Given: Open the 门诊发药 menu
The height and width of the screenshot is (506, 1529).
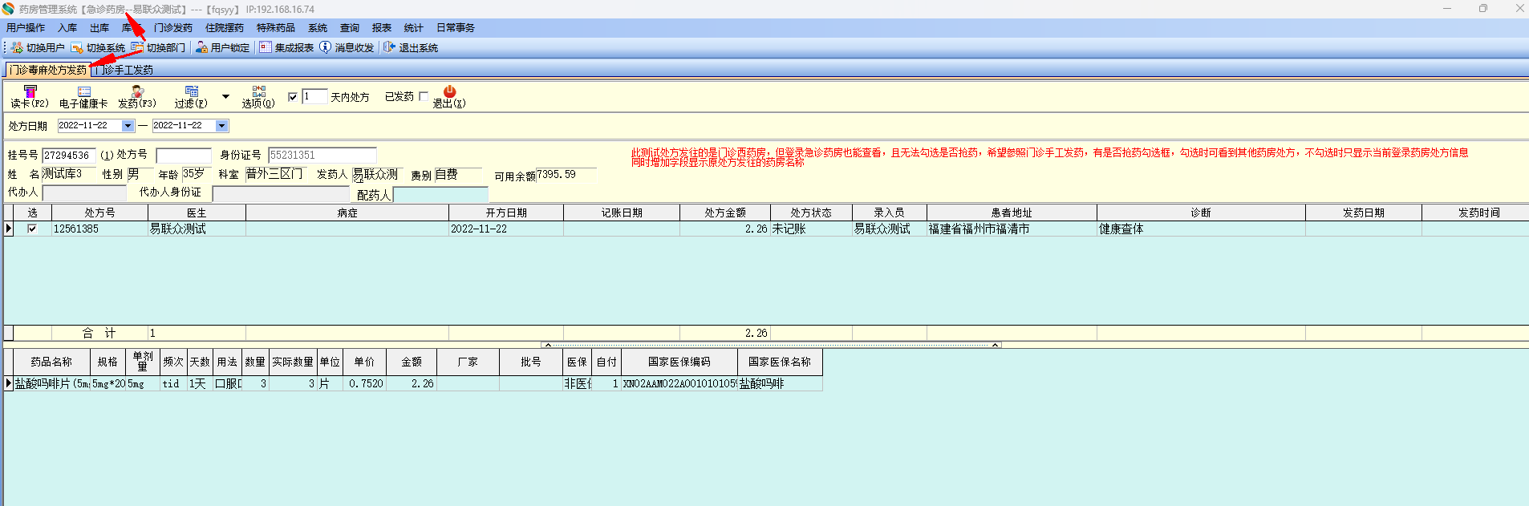Looking at the screenshot, I should [x=173, y=28].
